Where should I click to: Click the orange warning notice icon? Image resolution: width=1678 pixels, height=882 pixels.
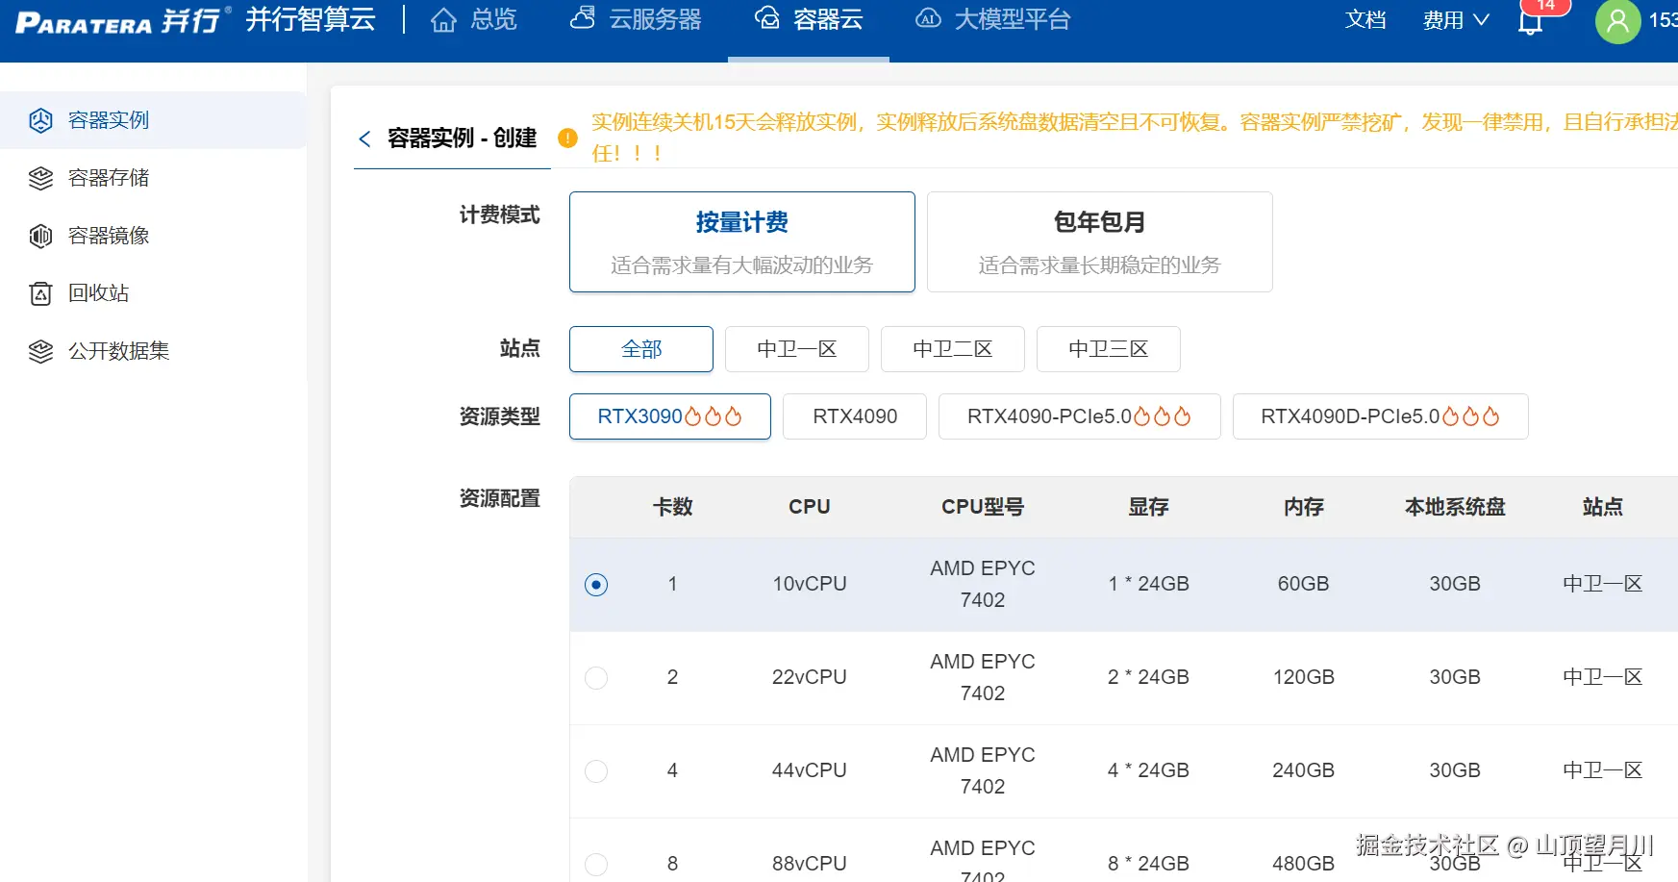click(x=568, y=139)
